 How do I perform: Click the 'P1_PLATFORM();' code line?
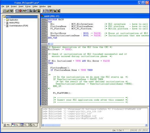62,93
